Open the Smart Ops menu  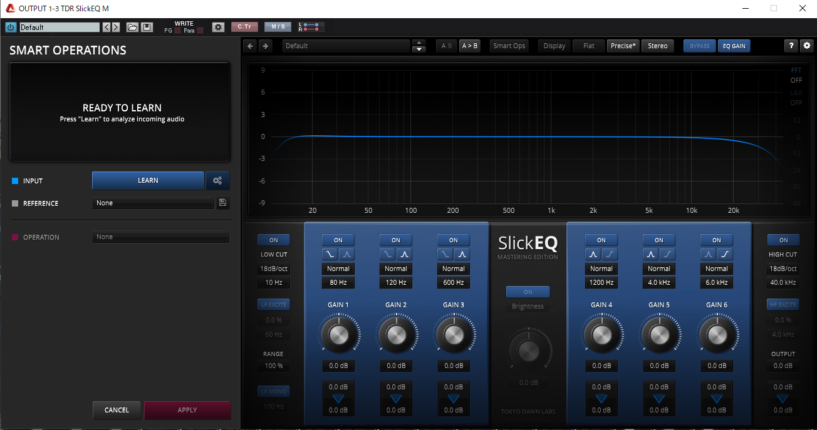pyautogui.click(x=509, y=46)
